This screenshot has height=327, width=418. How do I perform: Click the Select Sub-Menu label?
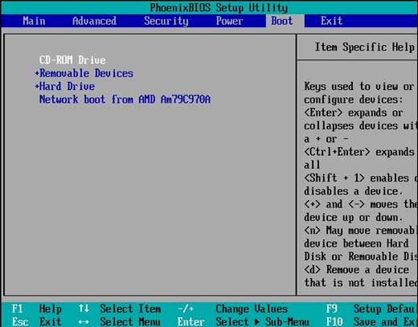pyautogui.click(x=262, y=321)
